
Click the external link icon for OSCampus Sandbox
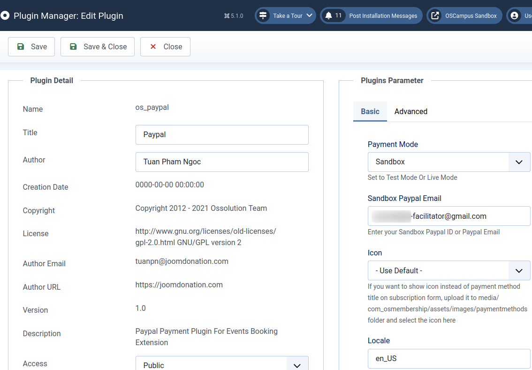[435, 15]
